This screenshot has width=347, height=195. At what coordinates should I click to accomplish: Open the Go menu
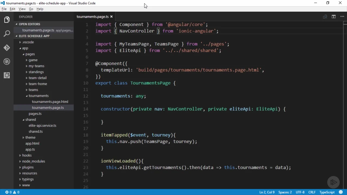pyautogui.click(x=31, y=9)
